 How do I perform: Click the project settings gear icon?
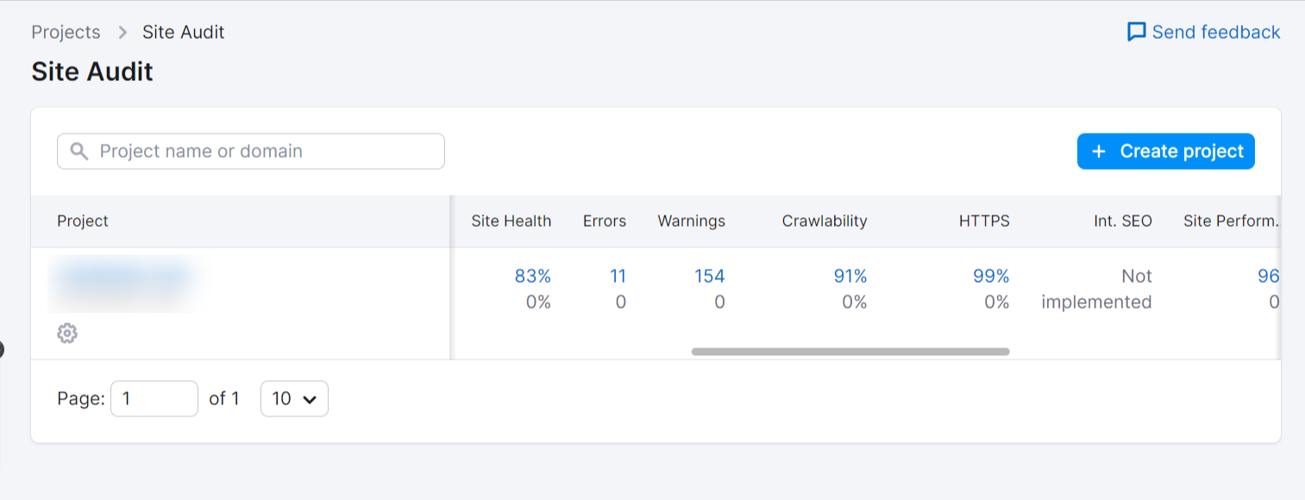(67, 334)
